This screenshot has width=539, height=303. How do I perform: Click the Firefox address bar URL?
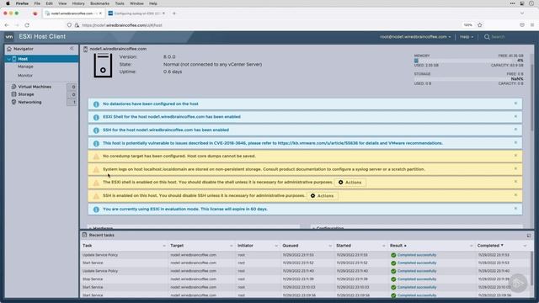(122, 25)
